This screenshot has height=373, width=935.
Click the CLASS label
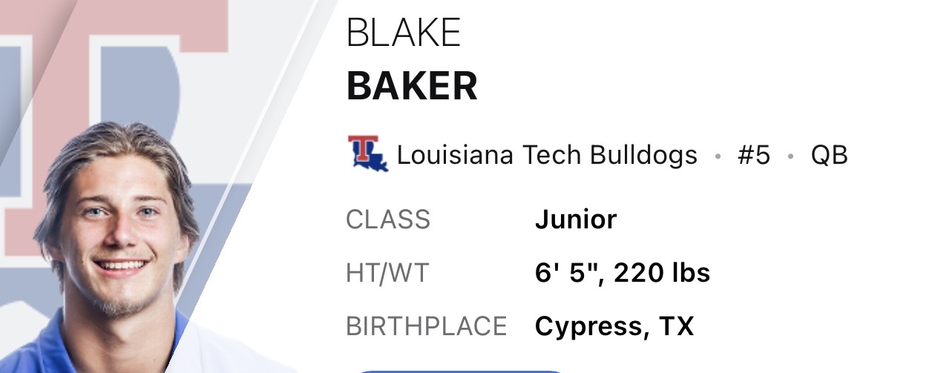[388, 219]
